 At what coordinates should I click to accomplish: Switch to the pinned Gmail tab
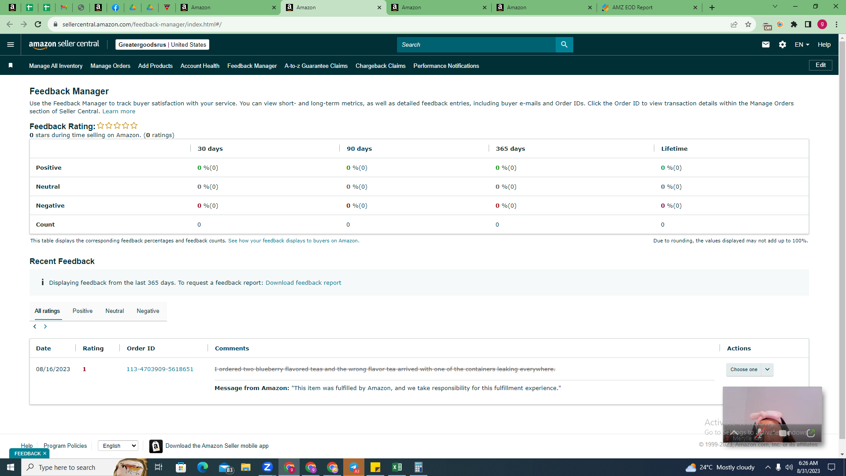click(x=64, y=7)
